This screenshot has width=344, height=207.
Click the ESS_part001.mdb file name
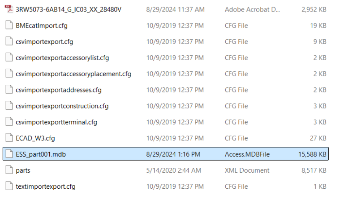41,154
